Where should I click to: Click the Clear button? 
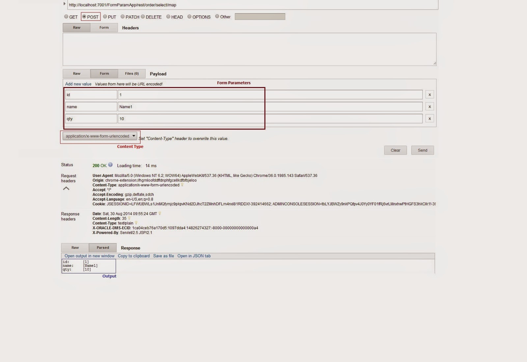pyautogui.click(x=395, y=150)
